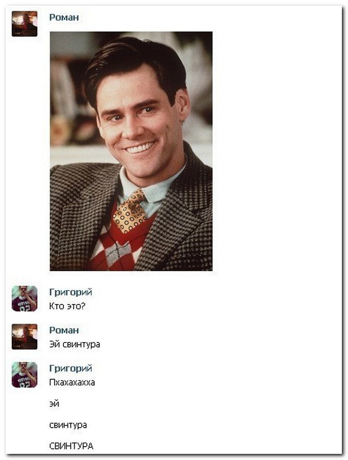Image resolution: width=348 pixels, height=460 pixels.
Task: Select the 'Кто это?' message
Action: 67,306
